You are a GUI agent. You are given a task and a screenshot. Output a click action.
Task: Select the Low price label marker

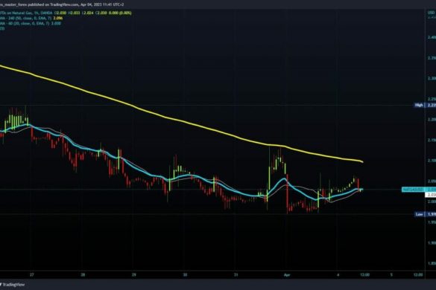(419, 214)
